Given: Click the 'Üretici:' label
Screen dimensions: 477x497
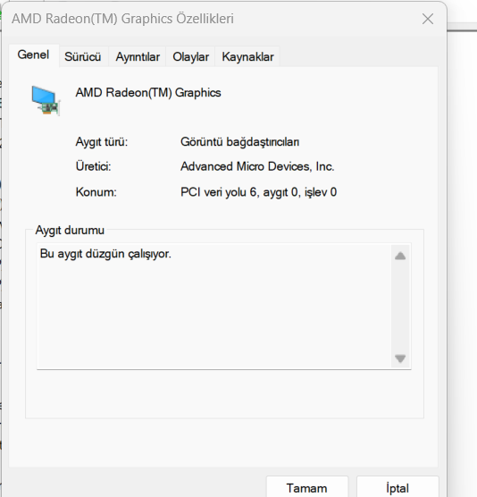Looking at the screenshot, I should [94, 167].
